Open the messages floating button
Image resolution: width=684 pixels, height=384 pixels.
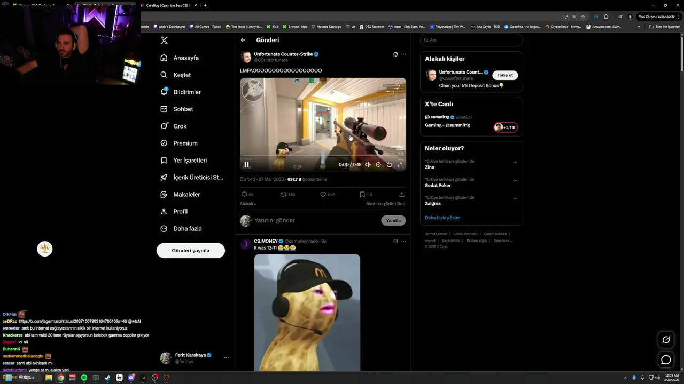(666, 360)
